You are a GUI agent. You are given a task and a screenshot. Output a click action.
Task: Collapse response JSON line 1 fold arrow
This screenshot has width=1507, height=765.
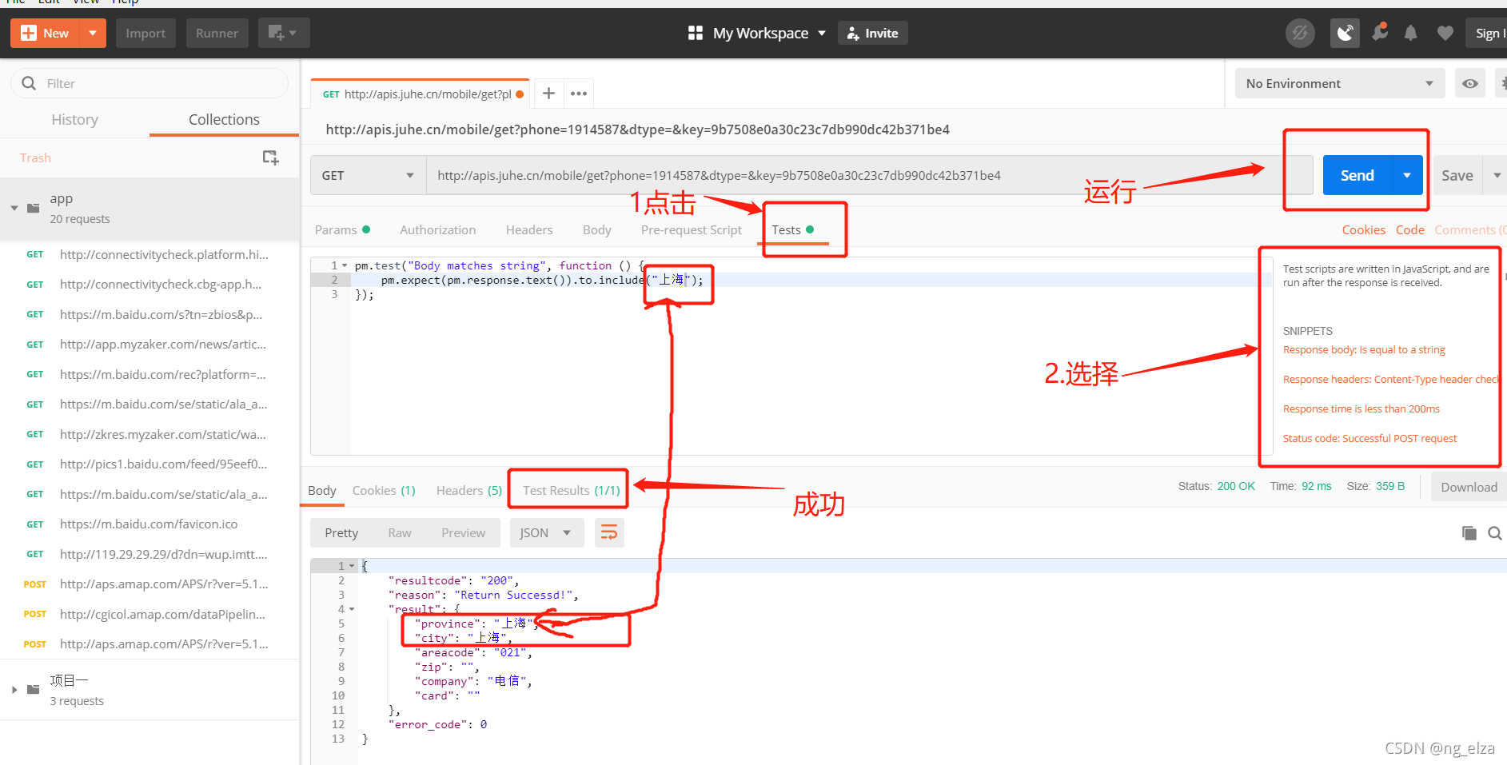pos(352,566)
